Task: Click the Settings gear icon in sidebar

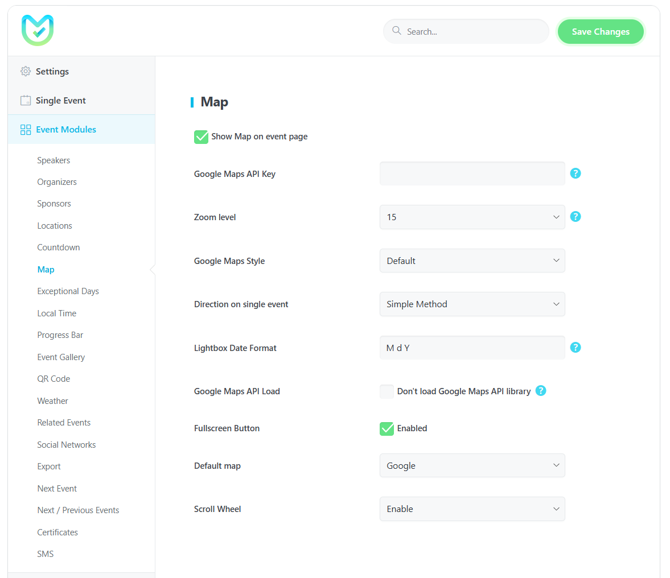Action: [x=26, y=71]
